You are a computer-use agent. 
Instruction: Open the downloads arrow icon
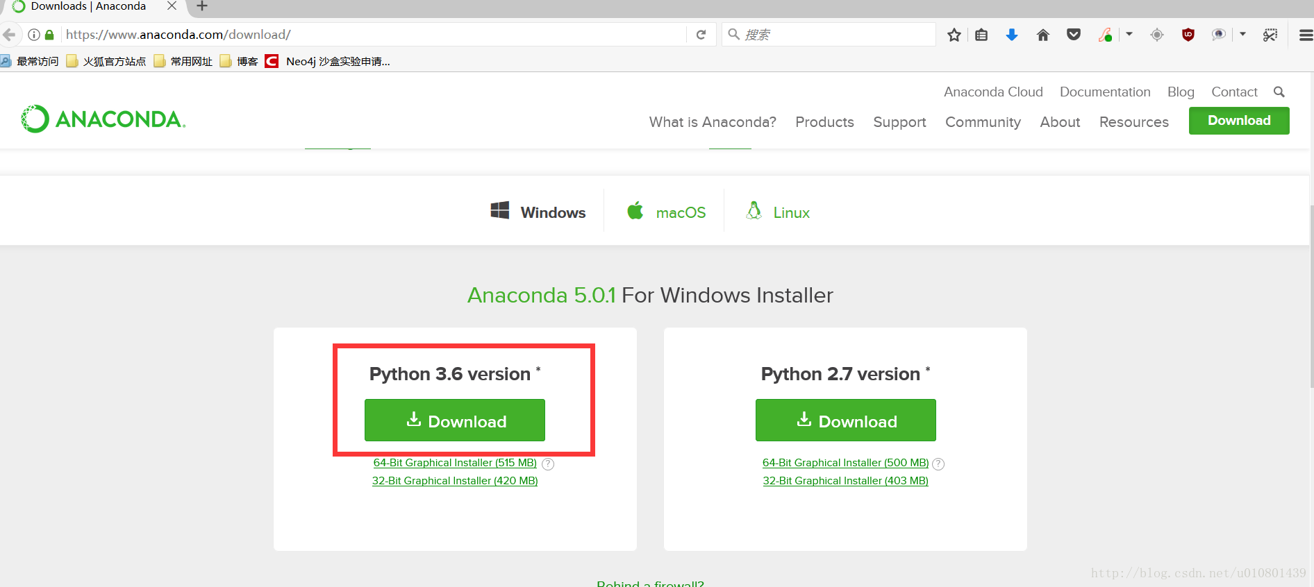(1012, 35)
